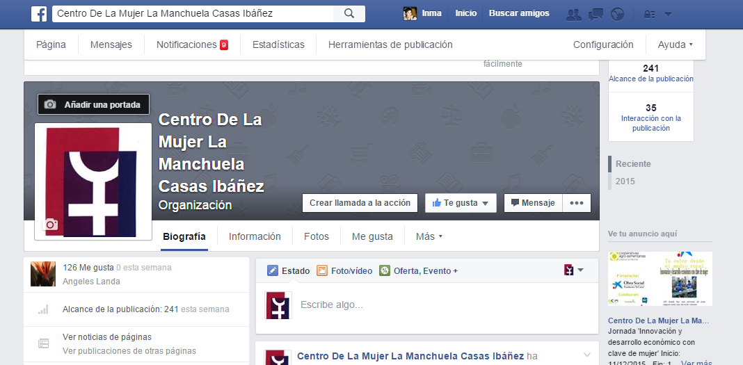Click Alcance de la publicación link in sidebar

(651, 79)
